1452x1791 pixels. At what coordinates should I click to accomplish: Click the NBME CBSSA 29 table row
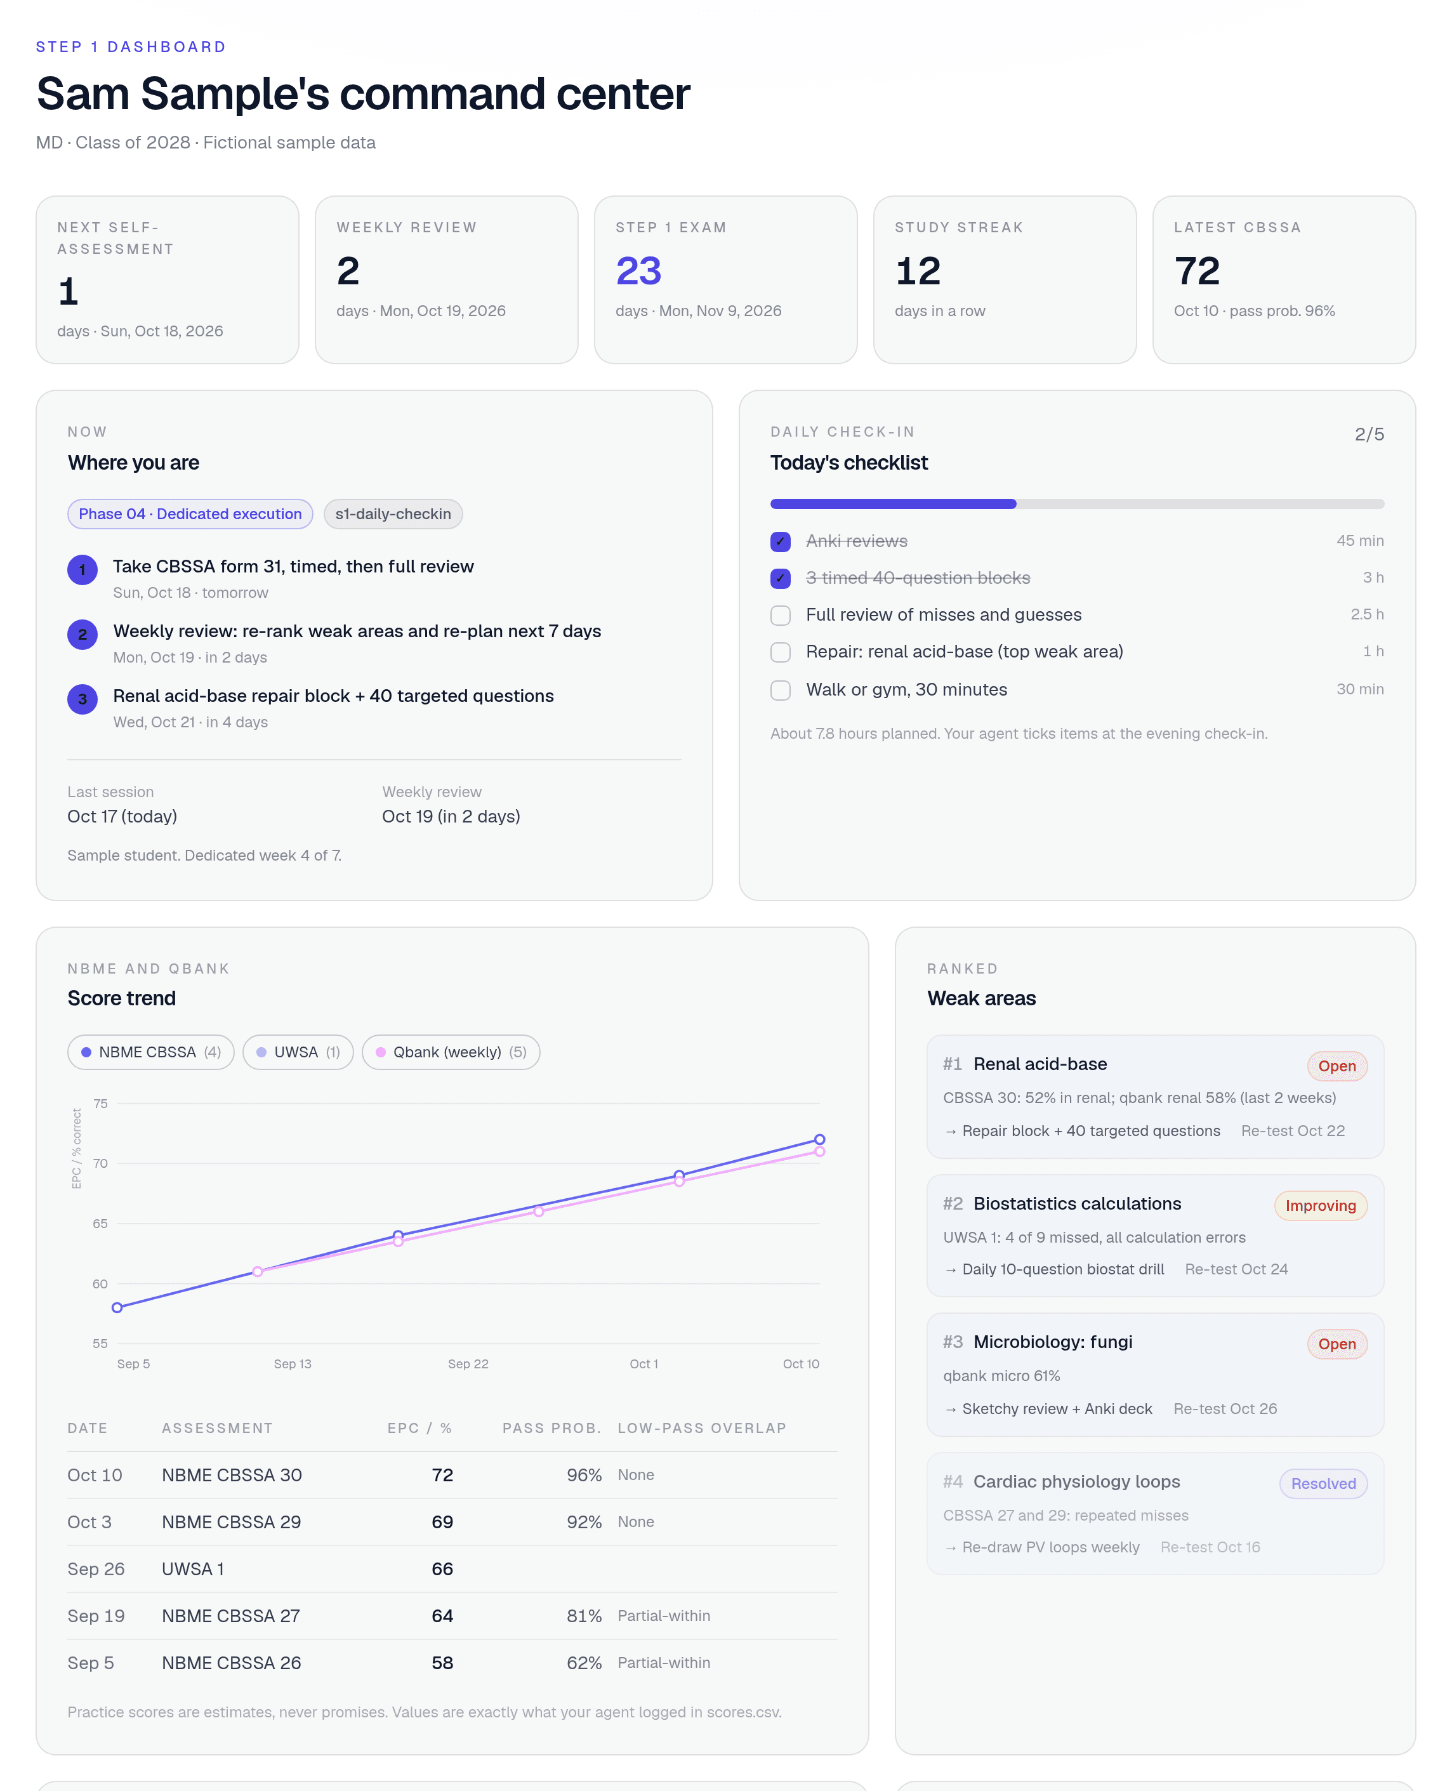click(452, 1522)
